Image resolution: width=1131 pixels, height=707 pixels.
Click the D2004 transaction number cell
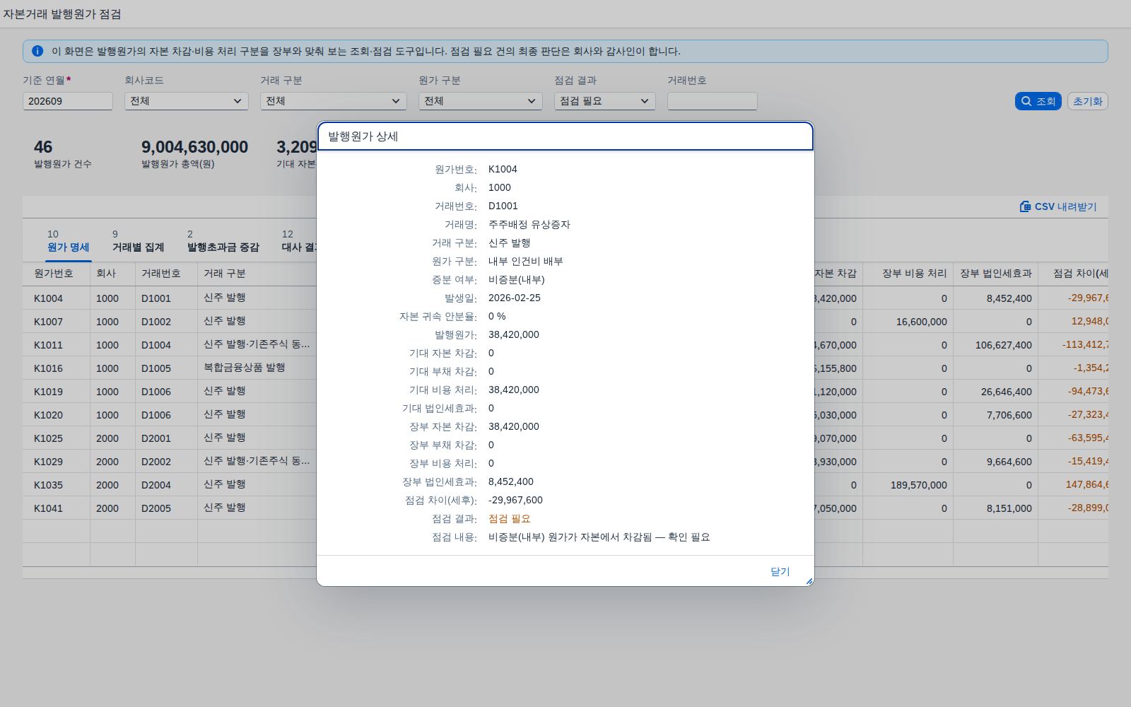click(166, 485)
